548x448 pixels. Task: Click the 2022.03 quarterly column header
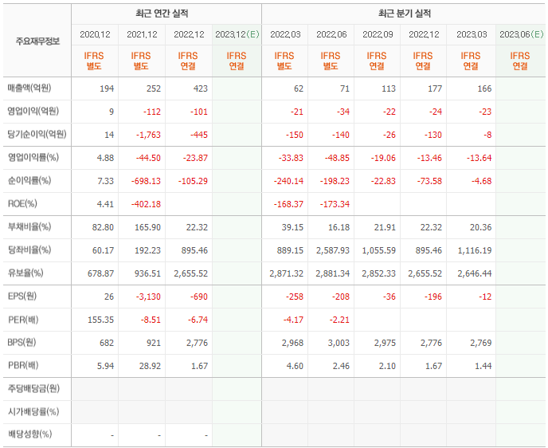[285, 34]
